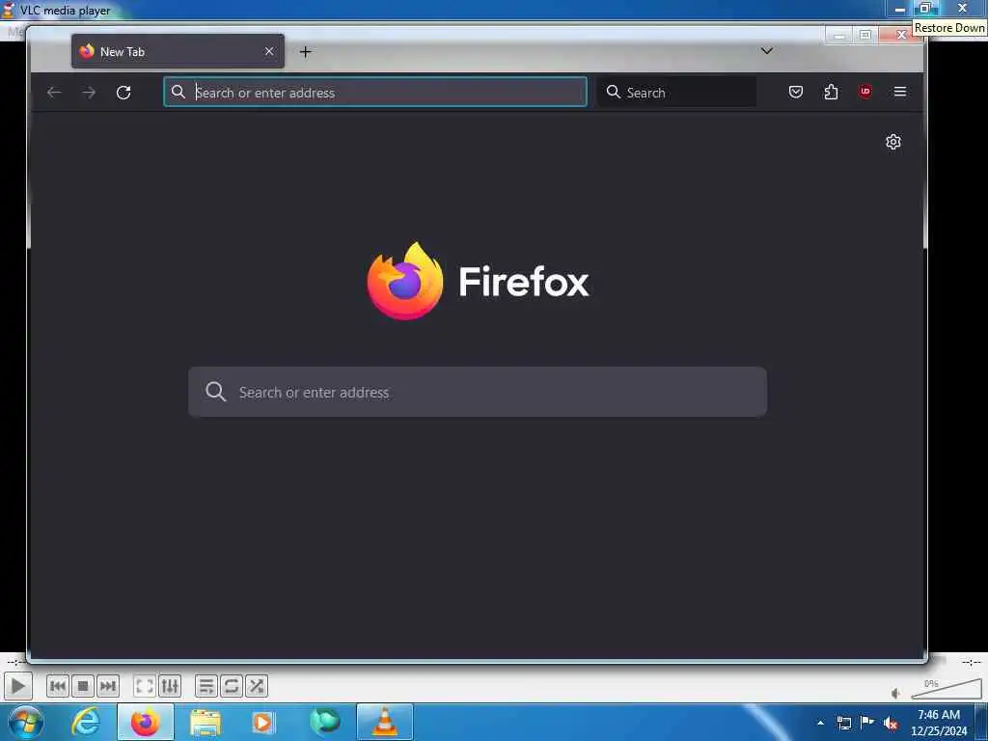Open the Windows Start menu
The image size is (988, 741).
tap(26, 722)
